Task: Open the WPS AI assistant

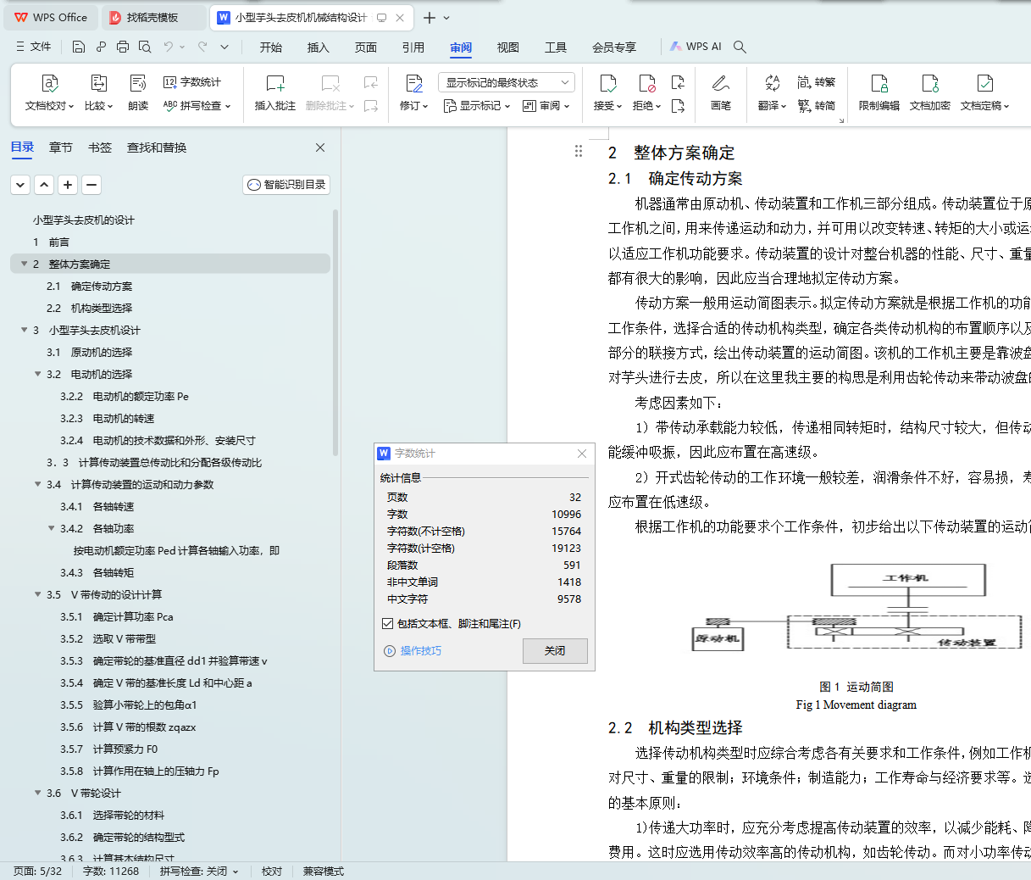Action: click(696, 47)
